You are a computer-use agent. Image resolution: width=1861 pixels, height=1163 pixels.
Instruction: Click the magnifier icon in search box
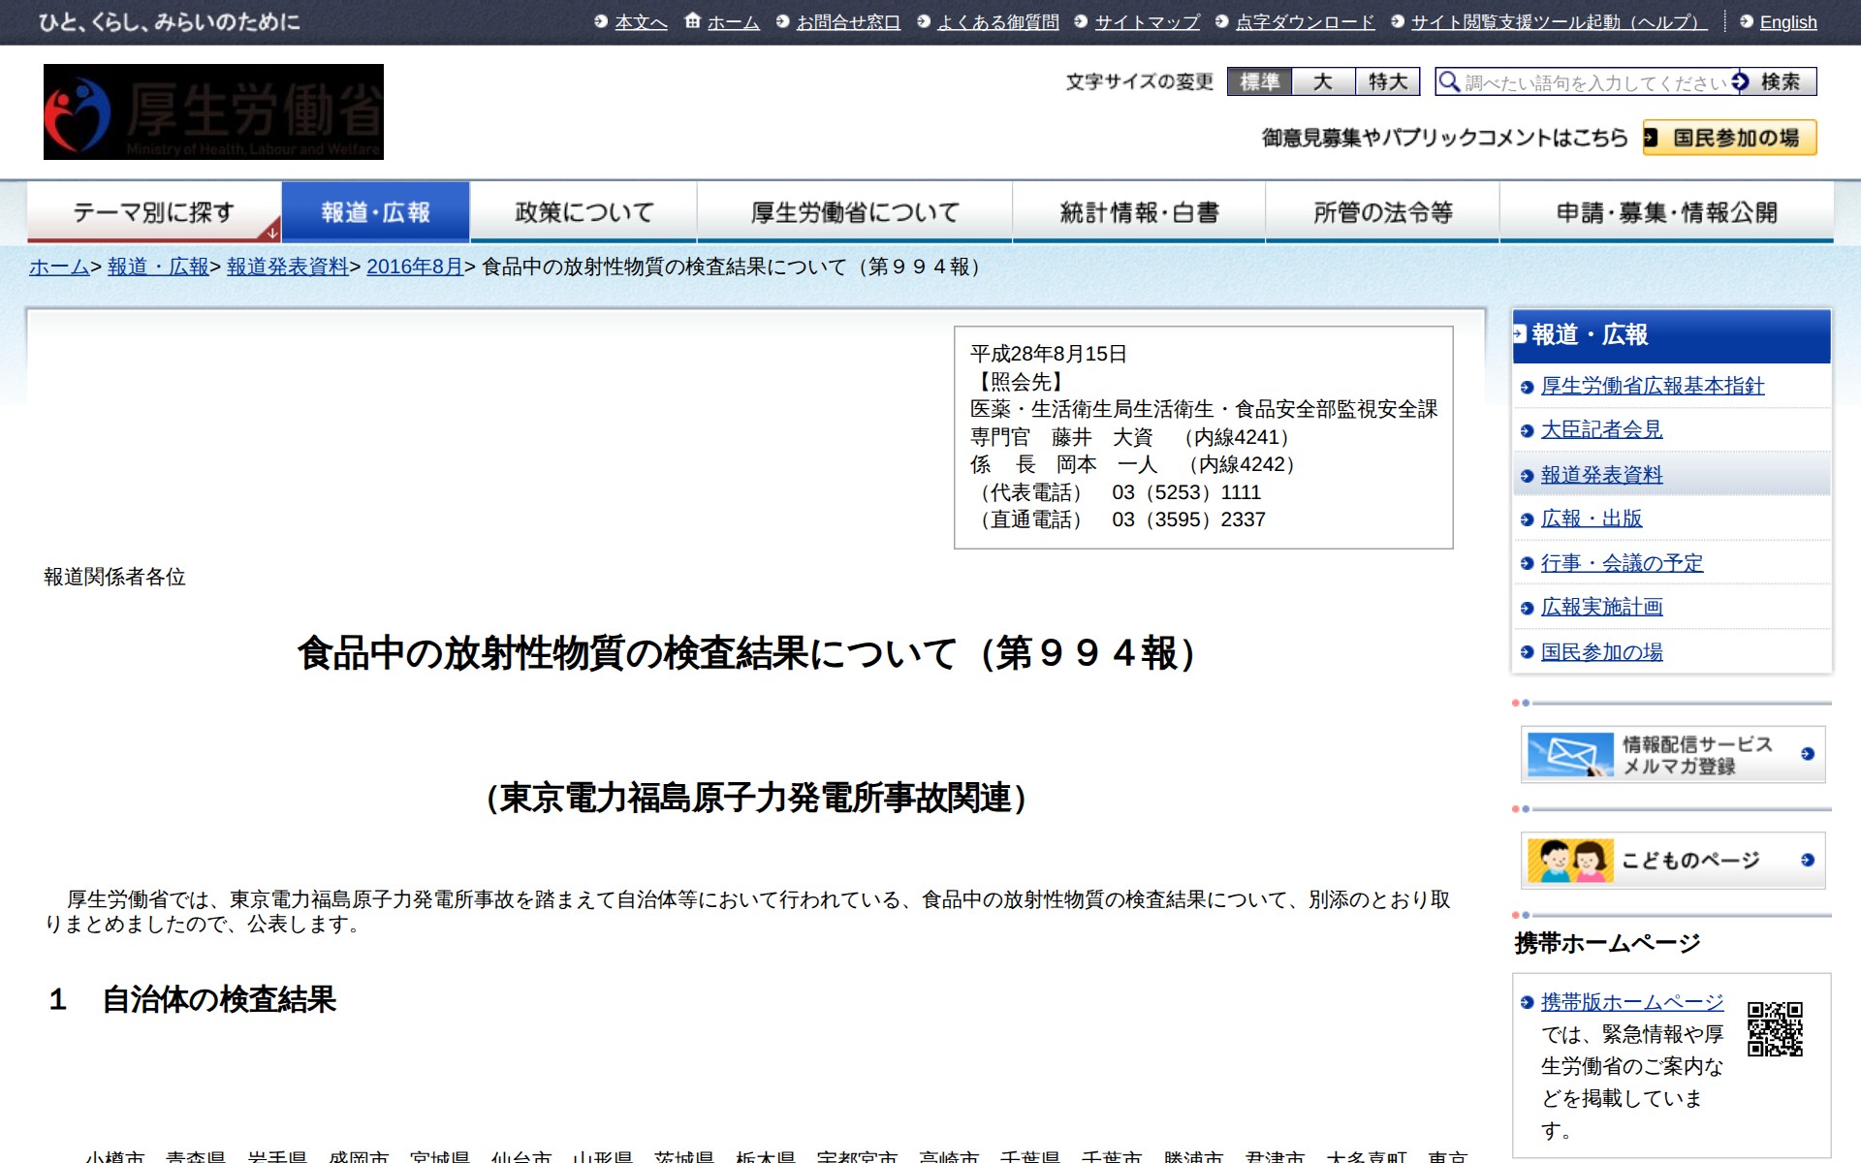tap(1449, 82)
